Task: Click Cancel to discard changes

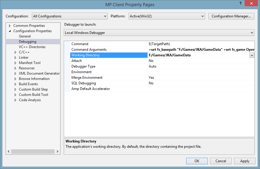Action: pos(221,161)
